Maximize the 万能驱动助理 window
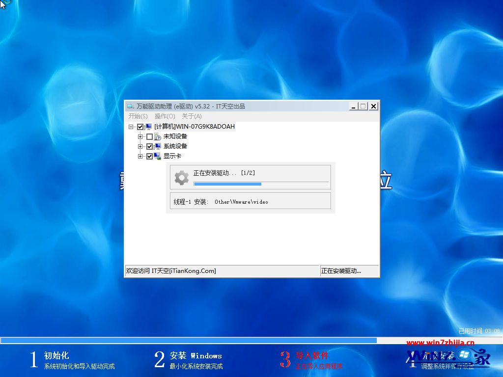This screenshot has height=377, width=503. pyautogui.click(x=363, y=106)
